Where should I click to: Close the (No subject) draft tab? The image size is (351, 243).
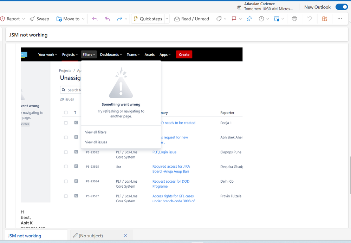coord(125,235)
